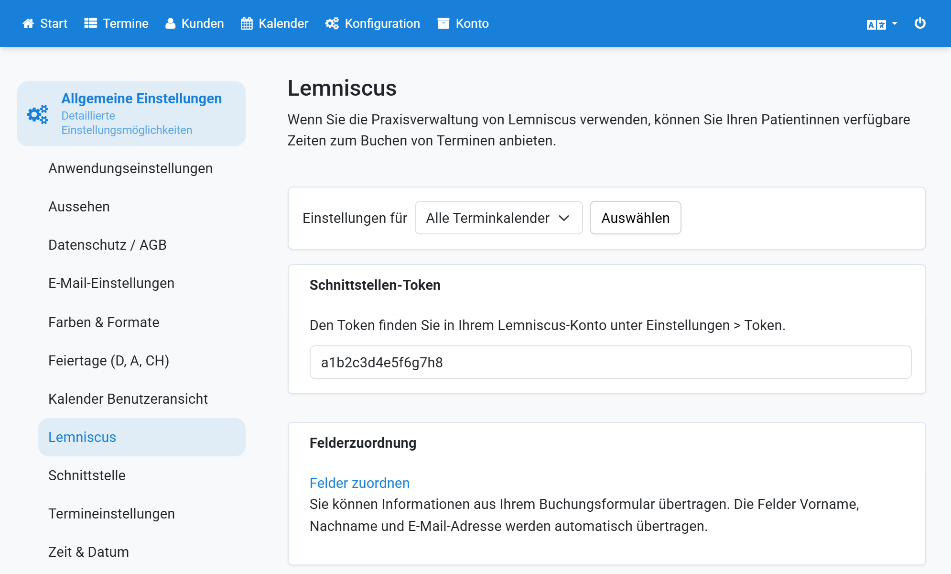Click the power logout icon
This screenshot has height=574, width=951.
click(920, 23)
